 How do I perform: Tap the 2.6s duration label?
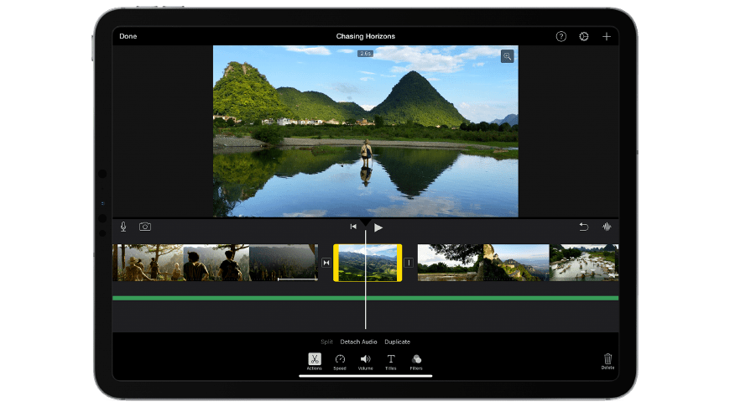point(366,54)
